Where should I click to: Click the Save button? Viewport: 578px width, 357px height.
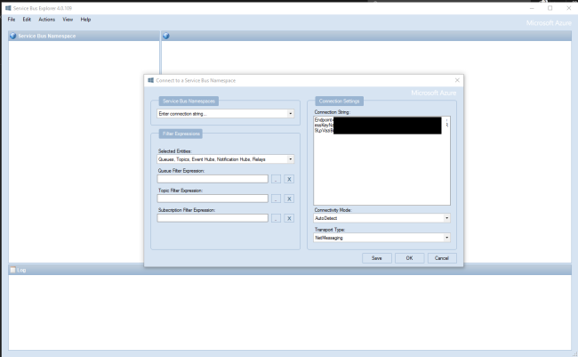click(377, 258)
